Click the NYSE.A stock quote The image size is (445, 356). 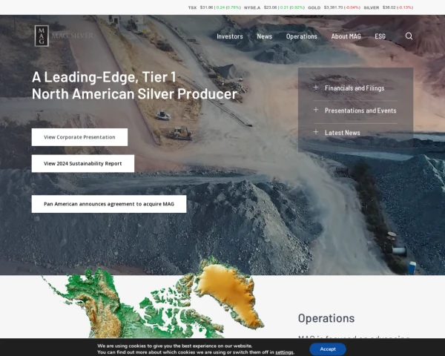pyautogui.click(x=274, y=7)
